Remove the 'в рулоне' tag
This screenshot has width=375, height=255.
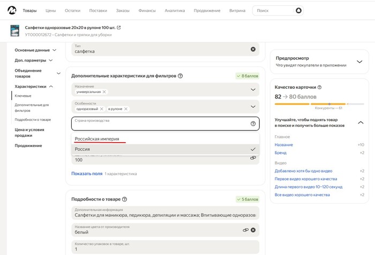click(x=126, y=109)
